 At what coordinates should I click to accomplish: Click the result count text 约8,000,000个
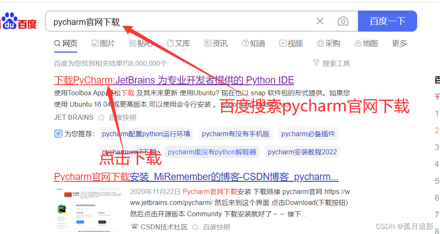click(145, 64)
